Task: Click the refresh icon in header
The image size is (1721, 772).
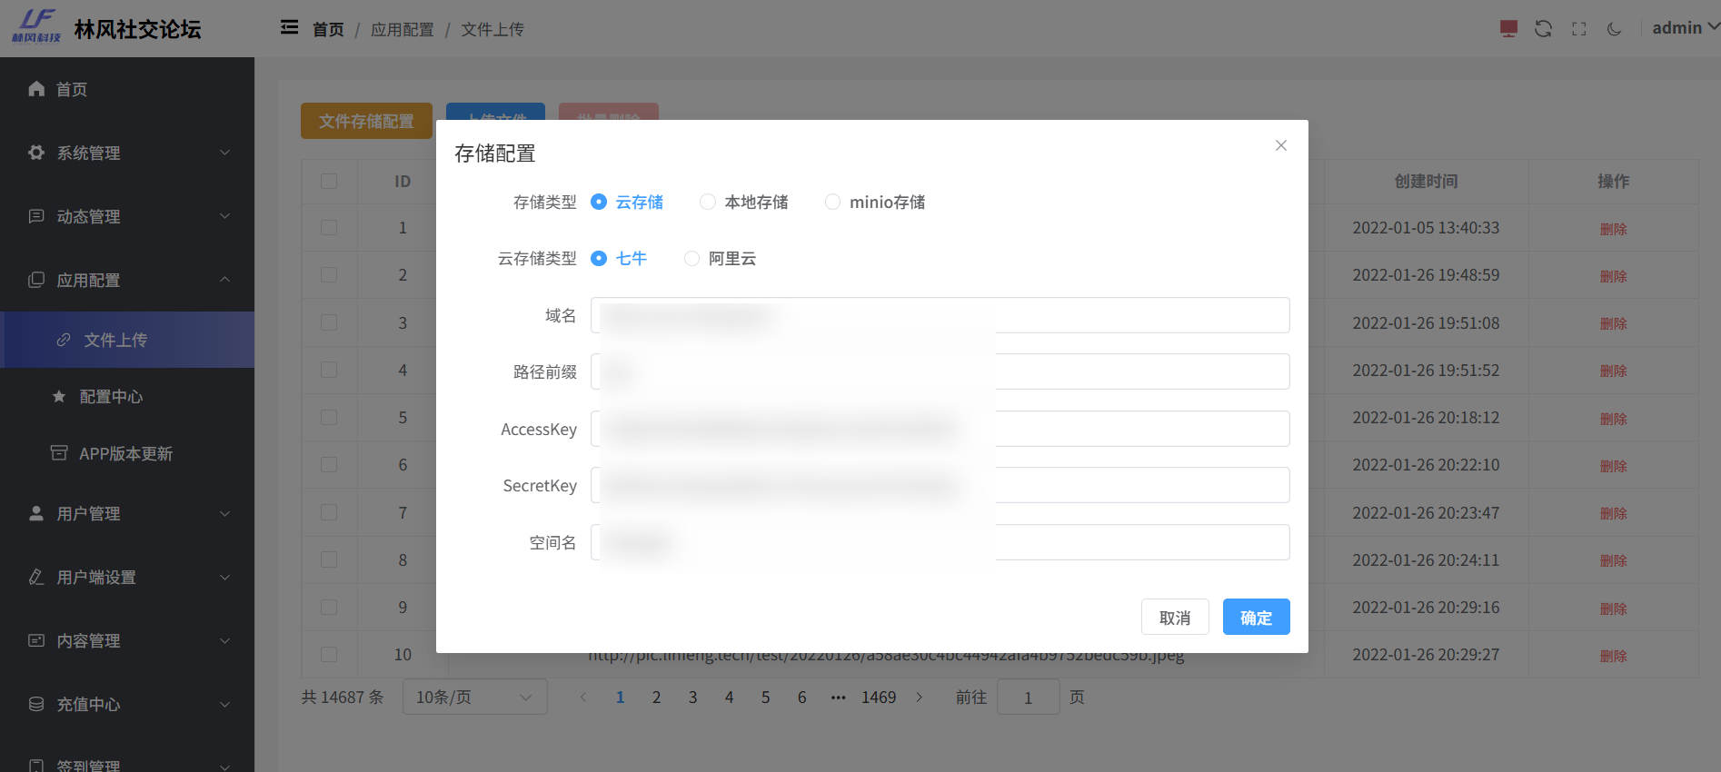Action: click(x=1543, y=29)
